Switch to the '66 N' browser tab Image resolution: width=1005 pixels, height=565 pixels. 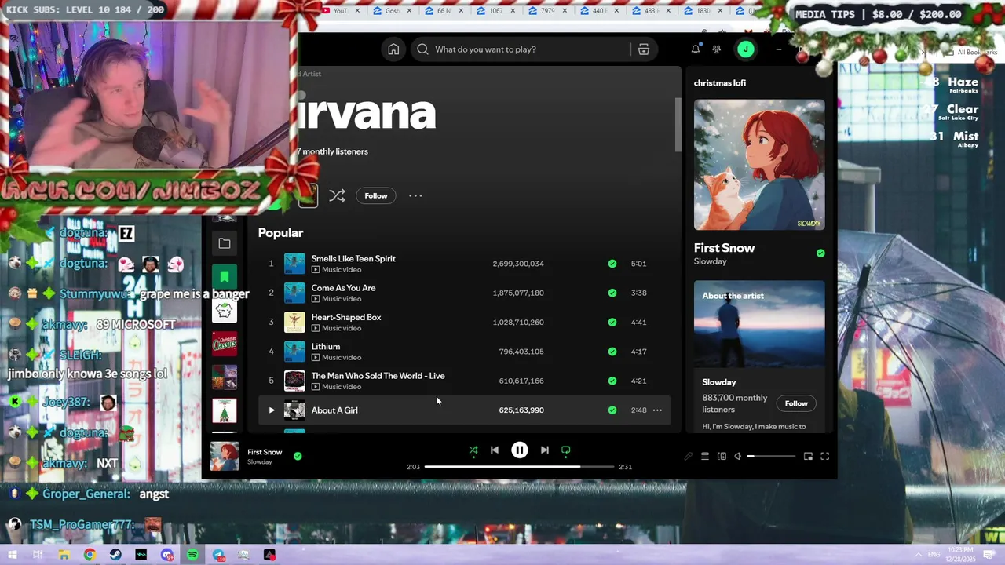pos(444,11)
